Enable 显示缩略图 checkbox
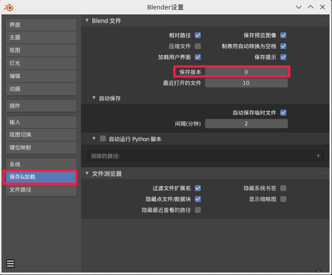332x275 pixels. [283, 199]
